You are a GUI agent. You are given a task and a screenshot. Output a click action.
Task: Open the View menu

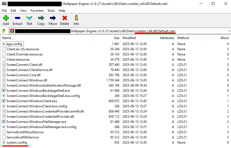click(24, 11)
